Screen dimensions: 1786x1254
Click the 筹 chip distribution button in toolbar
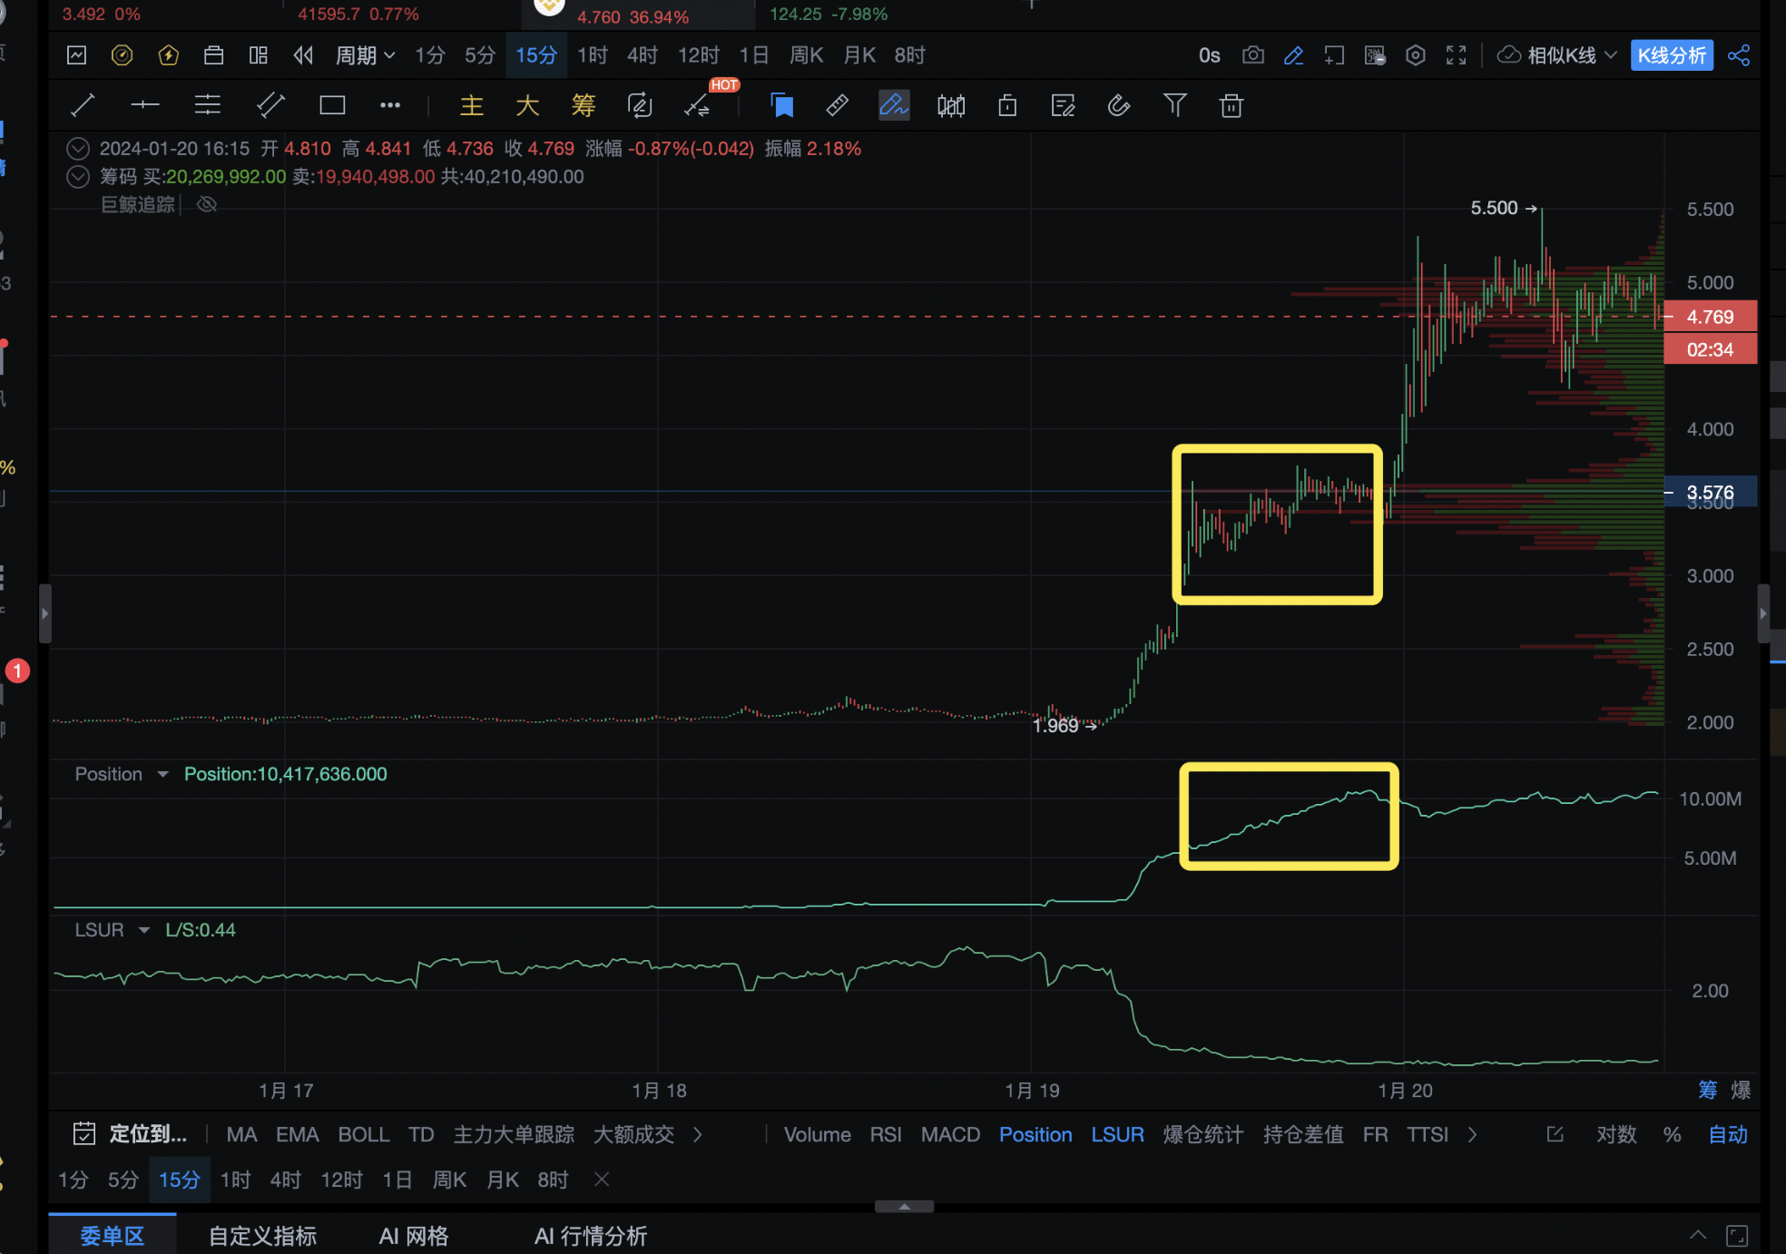click(x=584, y=105)
